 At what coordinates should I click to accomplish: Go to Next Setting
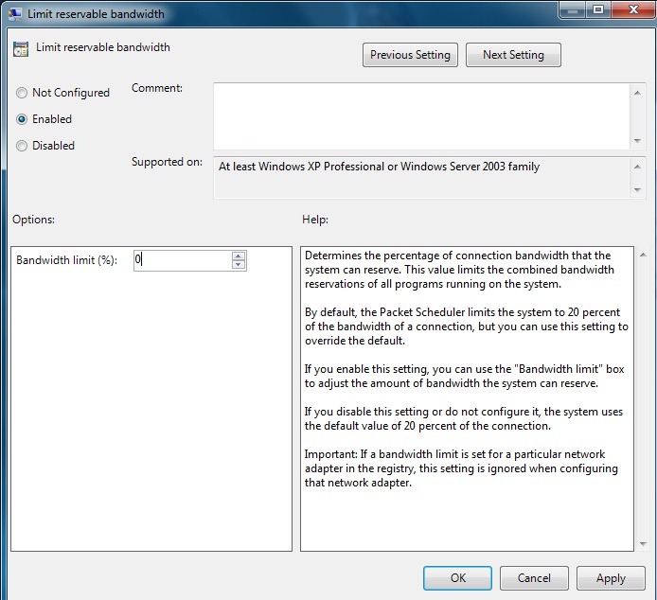[513, 55]
